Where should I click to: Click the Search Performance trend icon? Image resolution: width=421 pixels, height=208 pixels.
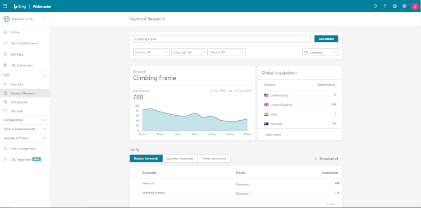[6, 43]
